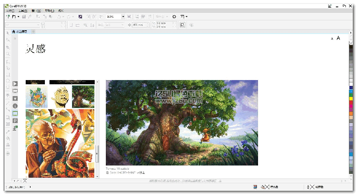Select the Eyedropper tool
Screen dimensions: 357x195
[x=8, y=132]
